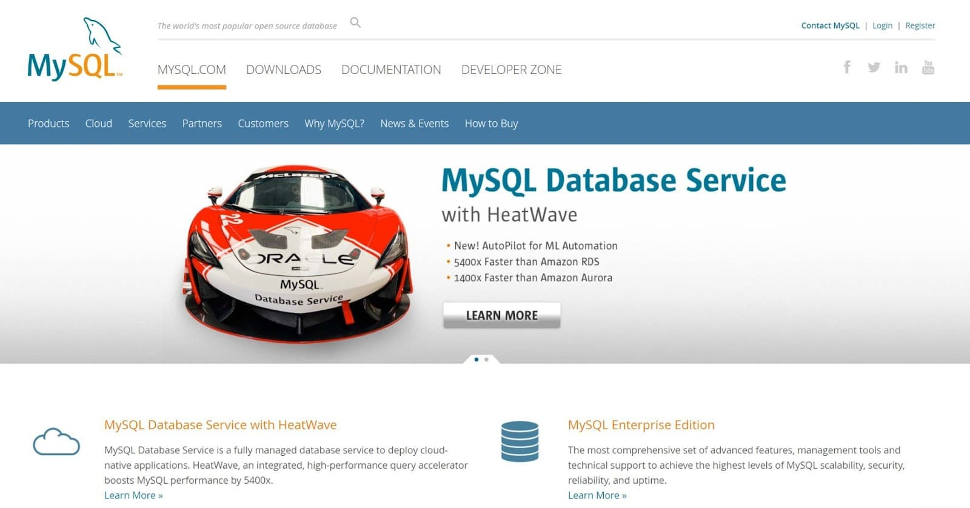
Task: Click the MySQL dolphin logo
Action: (x=75, y=49)
